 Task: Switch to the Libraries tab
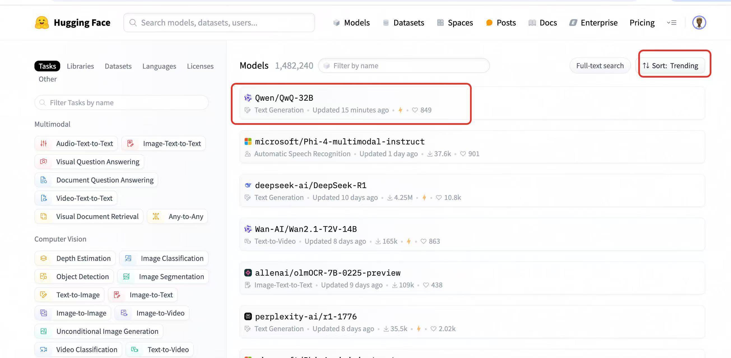coord(80,66)
